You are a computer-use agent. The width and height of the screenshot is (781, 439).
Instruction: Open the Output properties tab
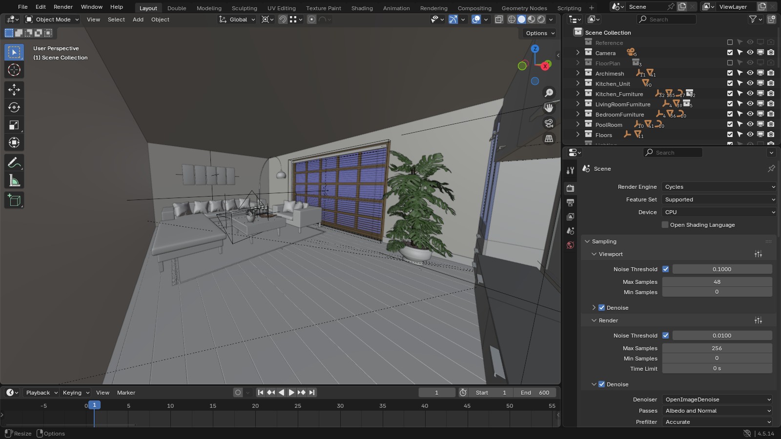point(570,202)
